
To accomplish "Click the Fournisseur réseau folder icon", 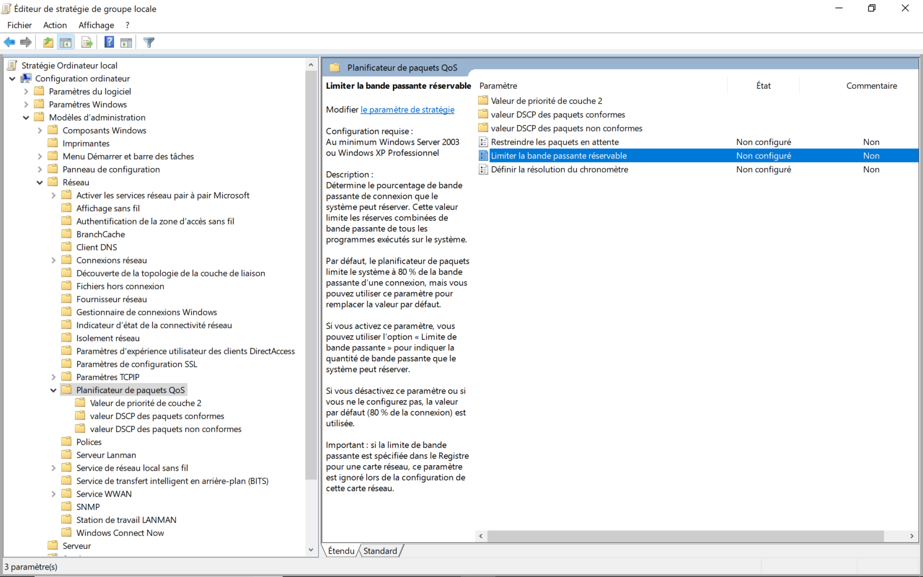I will [x=67, y=299].
